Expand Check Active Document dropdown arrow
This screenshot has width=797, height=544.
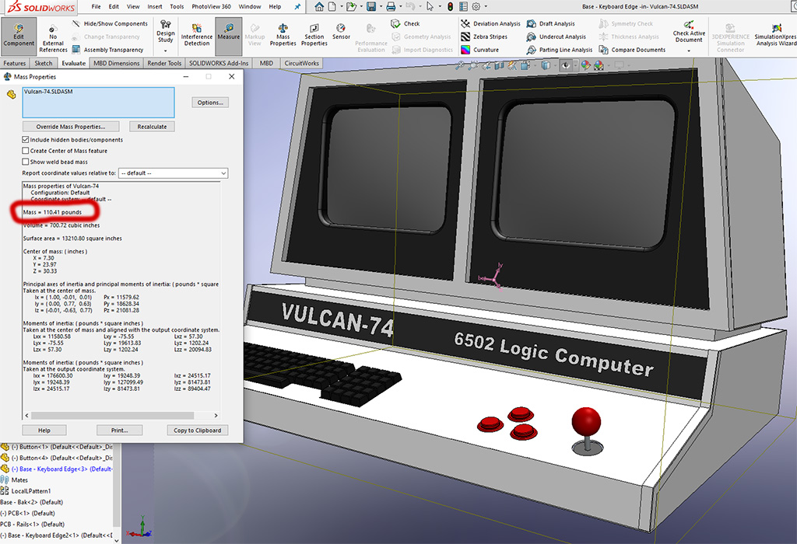(689, 51)
